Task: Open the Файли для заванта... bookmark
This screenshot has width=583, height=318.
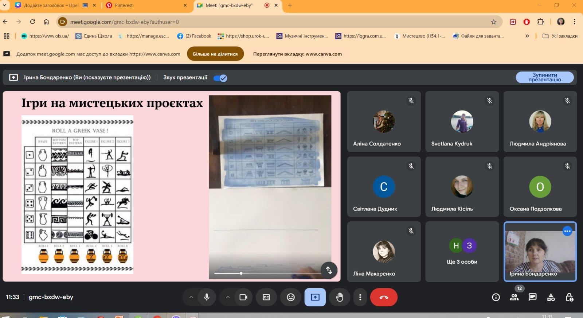Action: point(478,36)
